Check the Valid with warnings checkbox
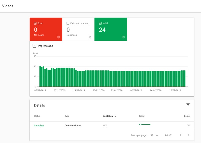The height and width of the screenshot is (143, 201). click(68, 23)
